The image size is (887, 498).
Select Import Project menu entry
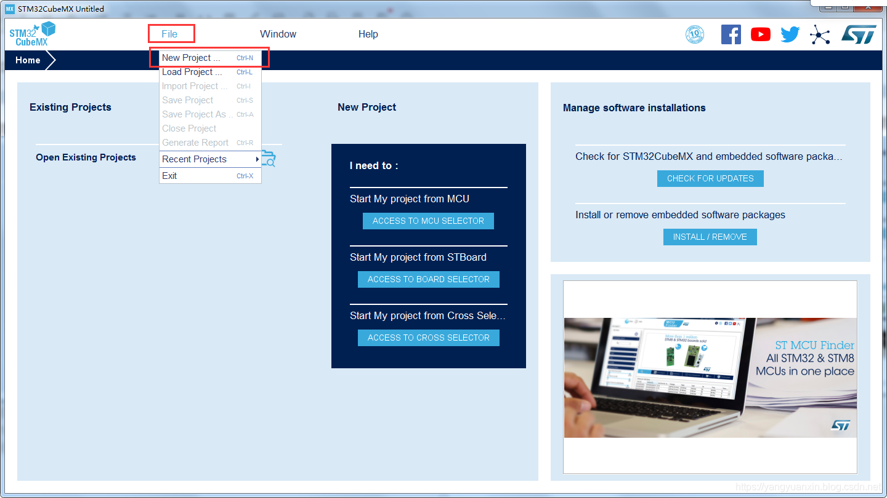point(210,86)
